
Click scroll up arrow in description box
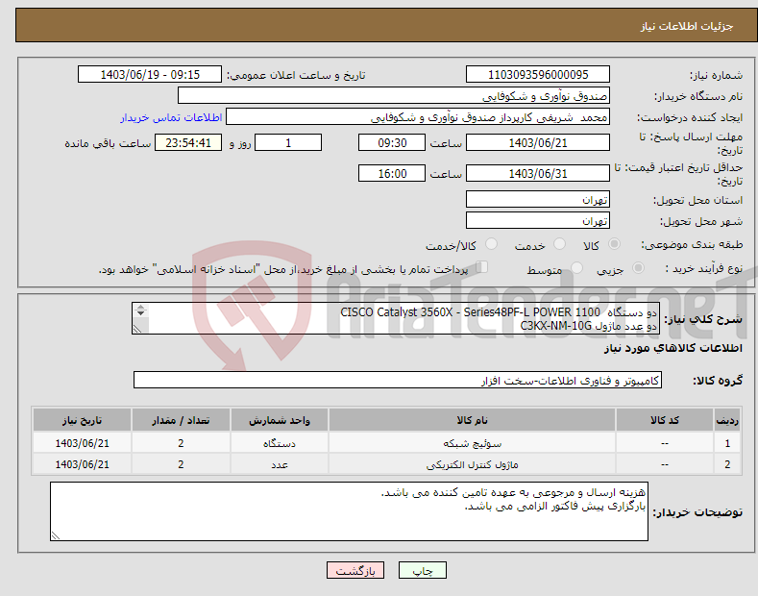pyautogui.click(x=140, y=307)
